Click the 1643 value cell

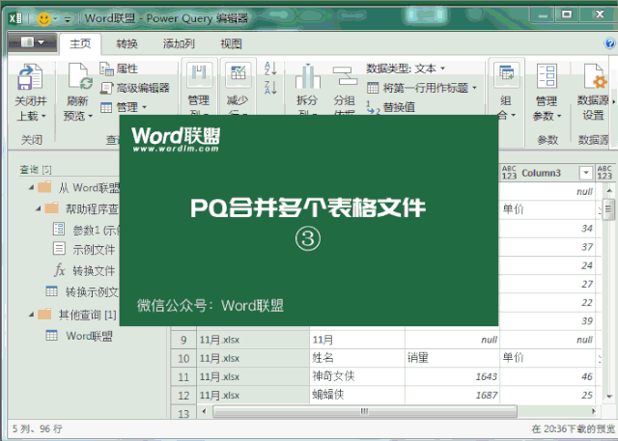click(x=453, y=376)
